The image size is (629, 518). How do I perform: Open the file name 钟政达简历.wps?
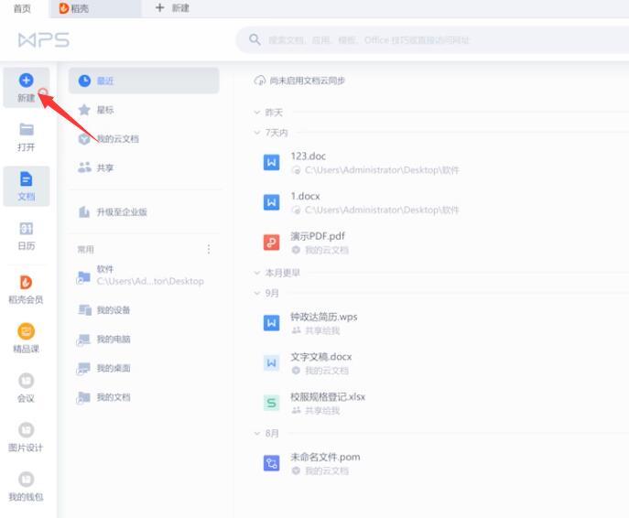pyautogui.click(x=324, y=317)
